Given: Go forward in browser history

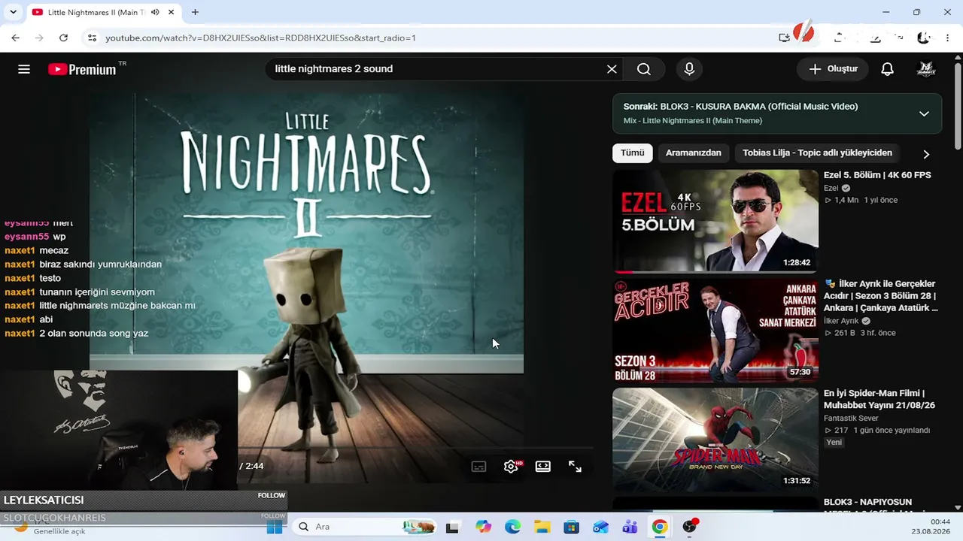Looking at the screenshot, I should [x=39, y=38].
